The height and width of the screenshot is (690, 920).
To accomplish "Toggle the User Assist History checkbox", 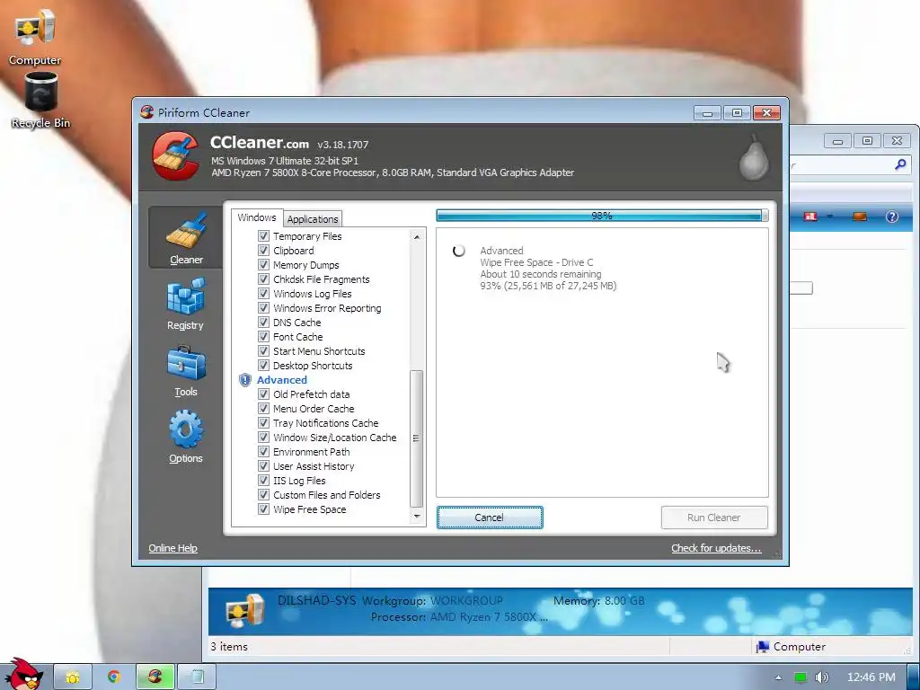I will coord(263,466).
